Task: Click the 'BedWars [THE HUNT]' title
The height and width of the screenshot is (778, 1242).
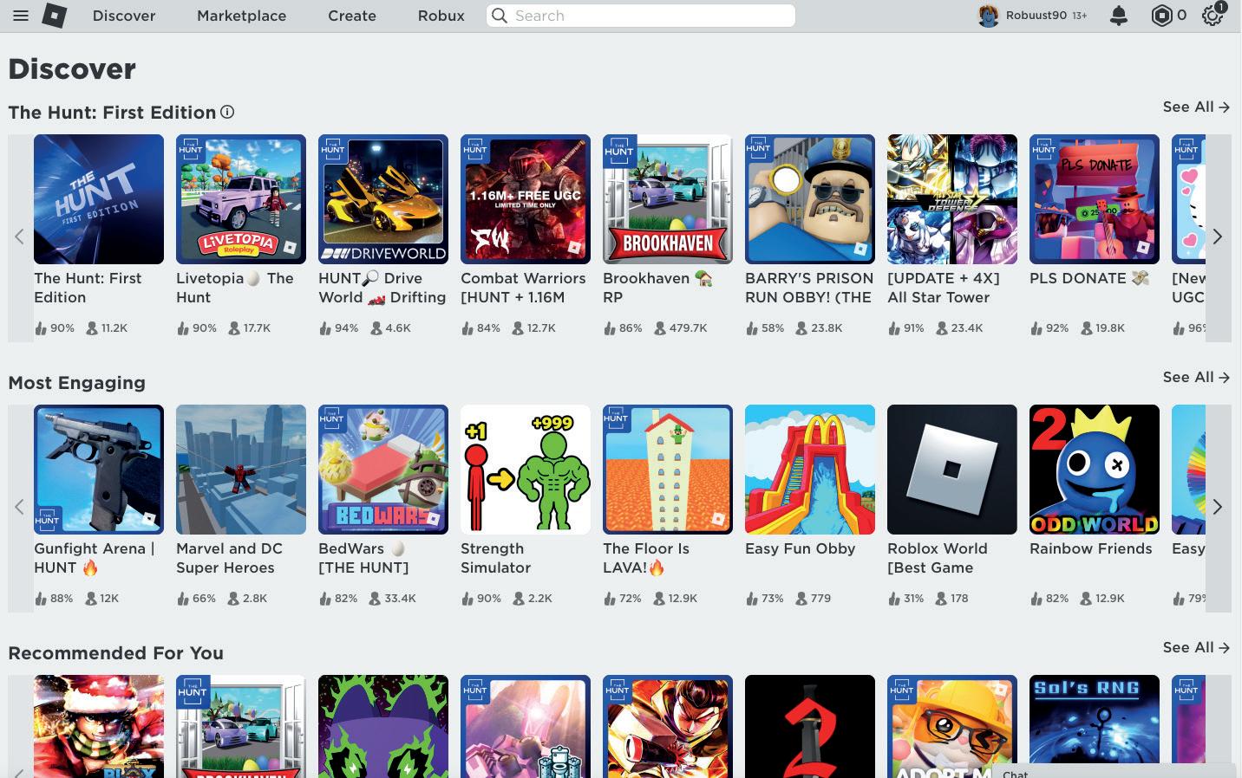Action: pos(363,558)
